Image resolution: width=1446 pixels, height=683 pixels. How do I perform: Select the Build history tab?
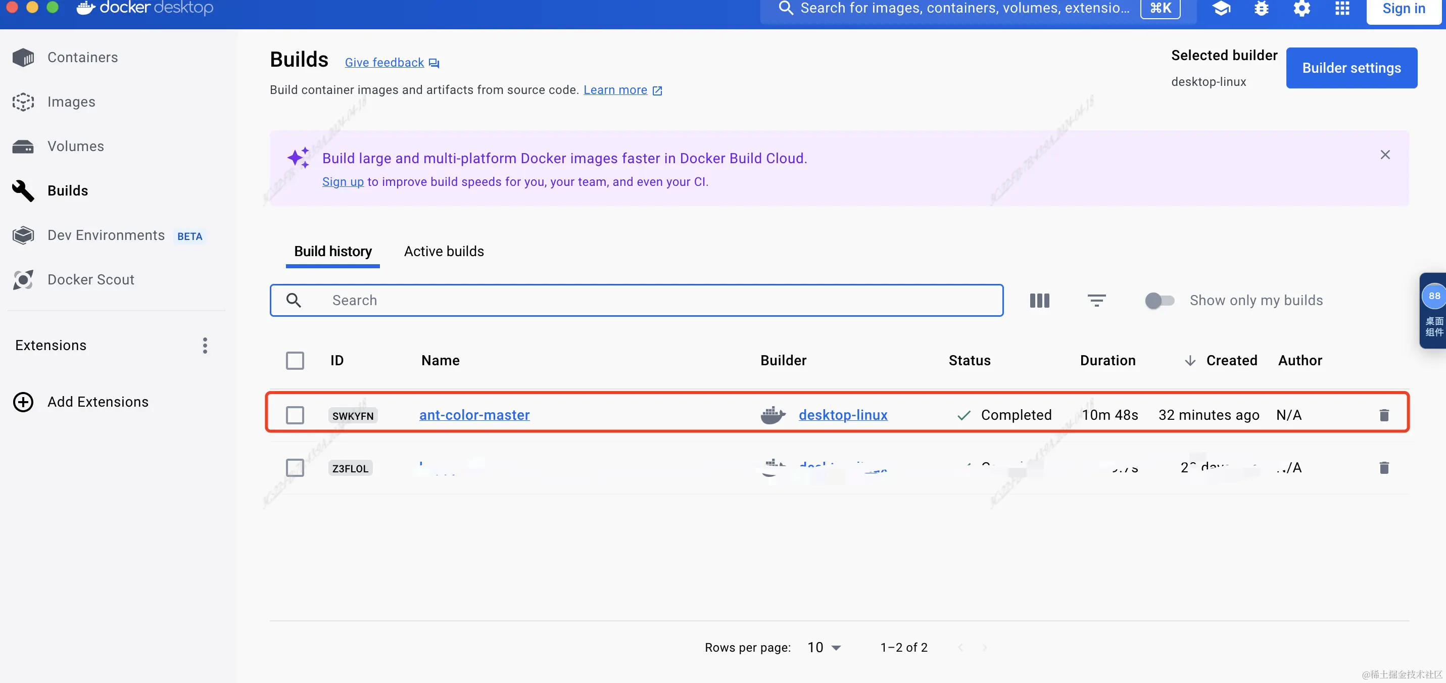pyautogui.click(x=332, y=251)
